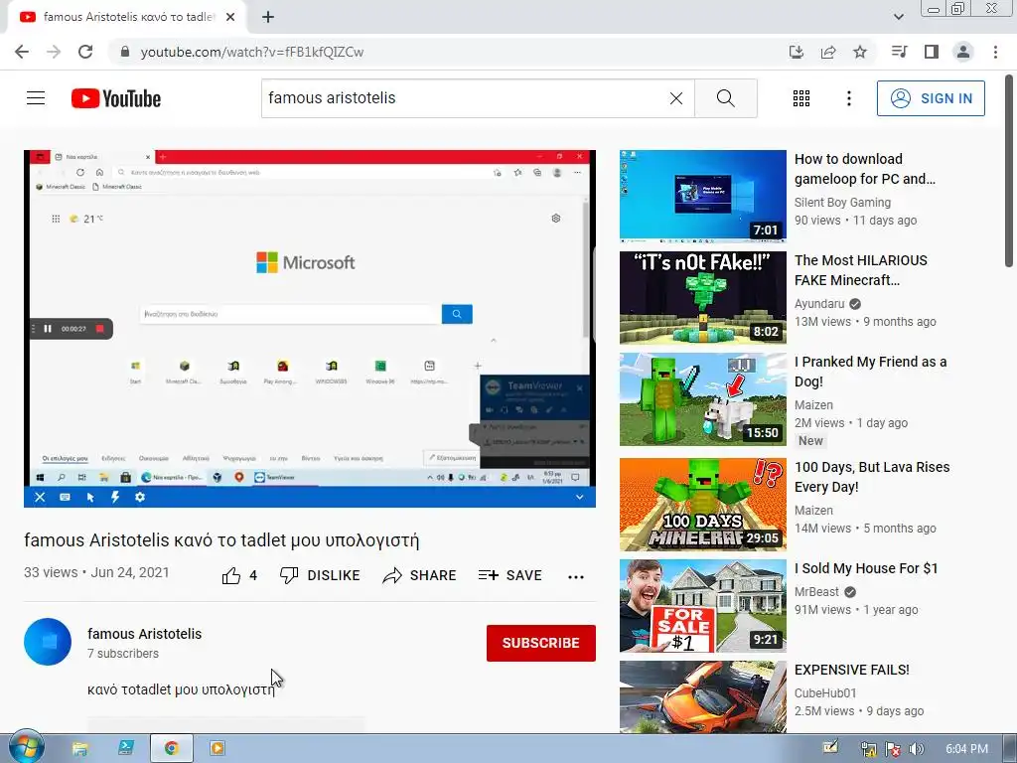This screenshot has width=1017, height=763.
Task: Click the SIGN IN button
Action: coord(931,98)
